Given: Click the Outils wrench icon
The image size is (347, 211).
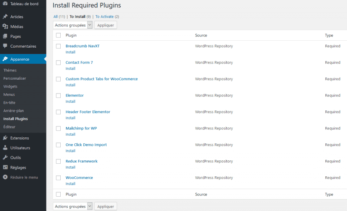Looking at the screenshot, I should [5, 158].
